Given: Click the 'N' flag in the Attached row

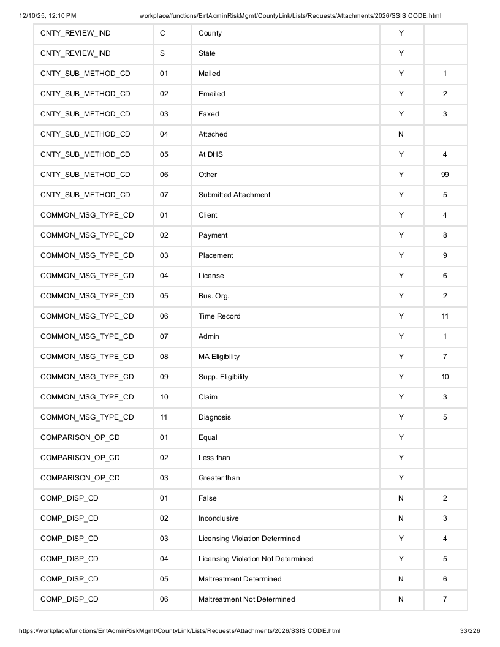Looking at the screenshot, I should click(401, 134).
